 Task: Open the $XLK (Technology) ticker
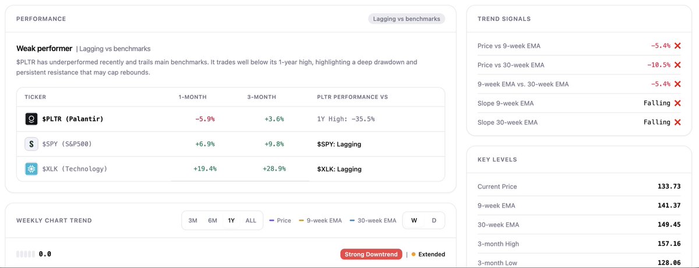point(75,169)
